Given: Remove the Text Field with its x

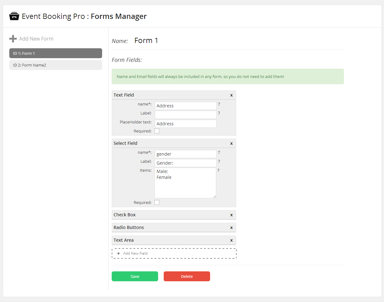Looking at the screenshot, I should 231,95.
